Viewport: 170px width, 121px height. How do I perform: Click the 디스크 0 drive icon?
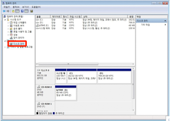pos(38,70)
